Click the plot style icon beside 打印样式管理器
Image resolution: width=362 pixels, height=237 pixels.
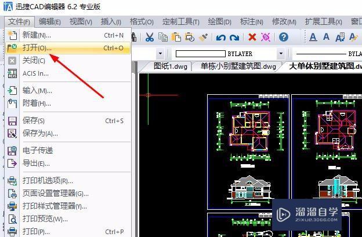[12, 206]
